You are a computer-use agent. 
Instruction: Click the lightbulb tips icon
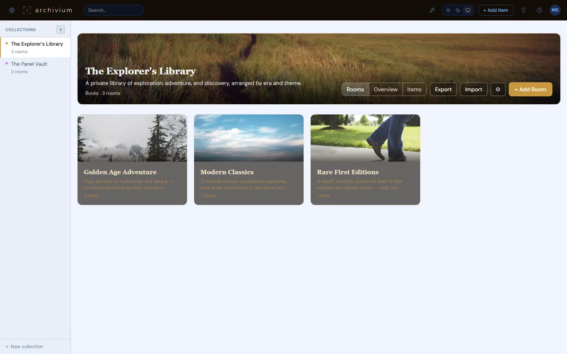click(x=524, y=10)
